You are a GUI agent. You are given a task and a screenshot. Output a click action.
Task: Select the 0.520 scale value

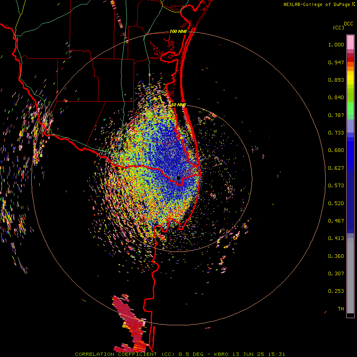click(336, 203)
